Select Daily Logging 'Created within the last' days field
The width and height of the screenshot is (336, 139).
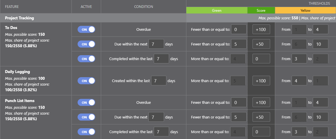tap(159, 81)
